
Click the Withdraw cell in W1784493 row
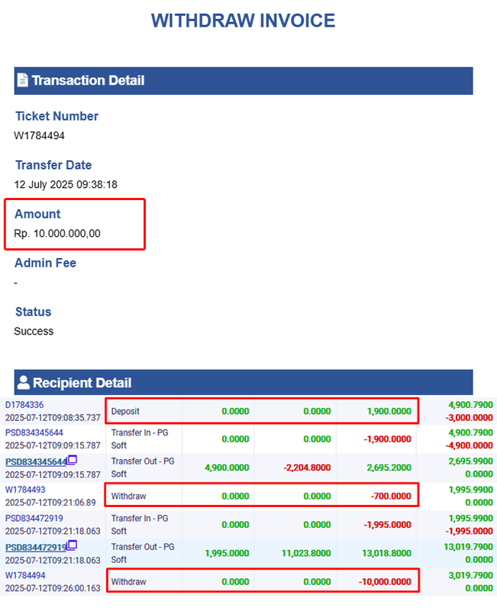[128, 496]
